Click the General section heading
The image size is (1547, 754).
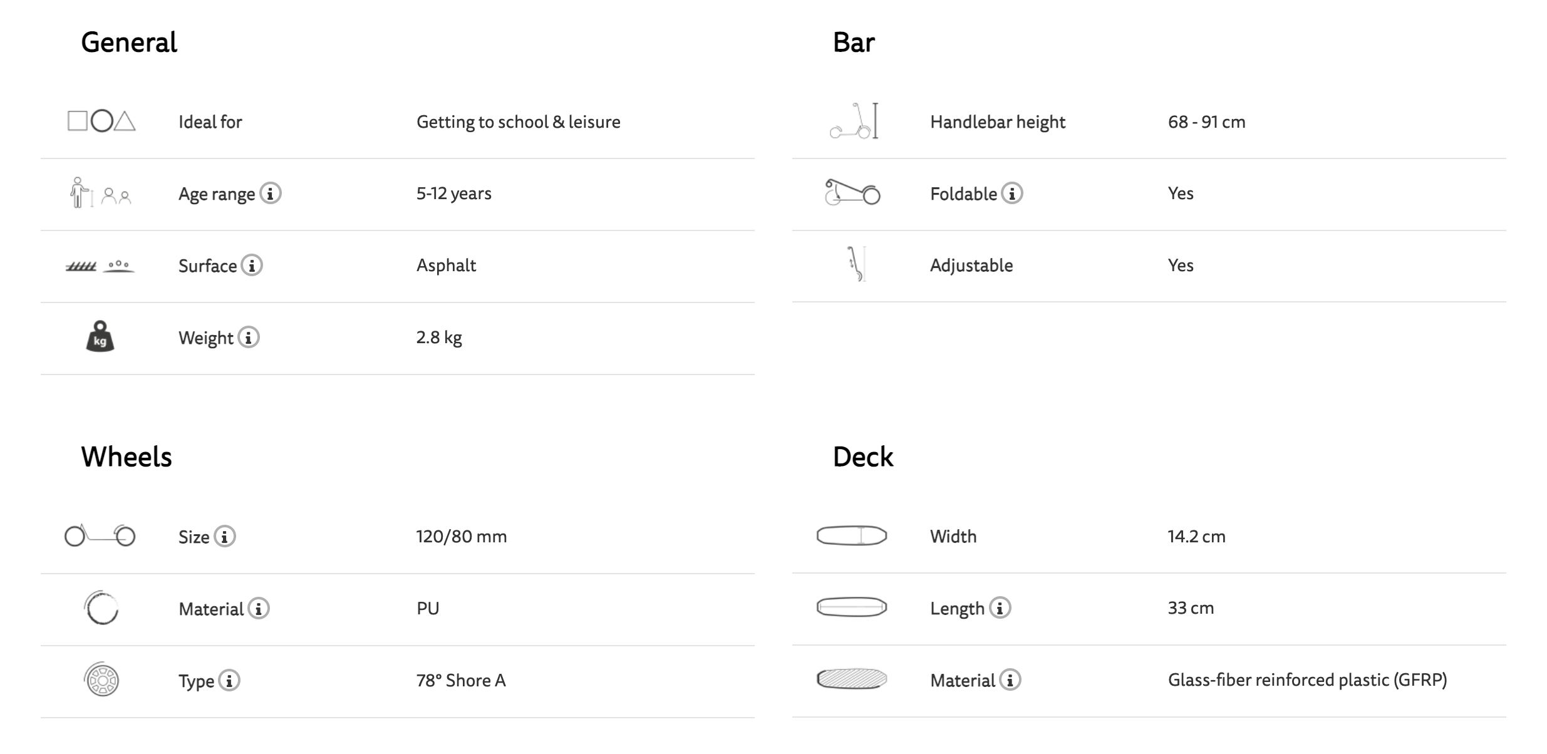coord(129,43)
